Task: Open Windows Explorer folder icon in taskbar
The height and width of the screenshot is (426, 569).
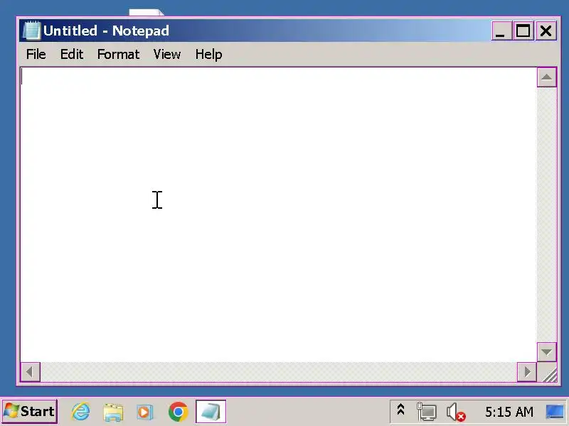Action: point(113,412)
